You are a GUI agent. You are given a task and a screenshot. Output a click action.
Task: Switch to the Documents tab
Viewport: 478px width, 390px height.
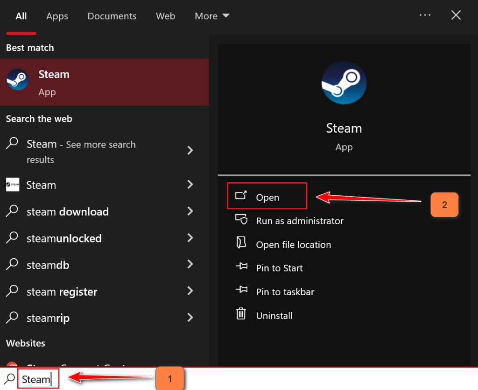(x=112, y=16)
